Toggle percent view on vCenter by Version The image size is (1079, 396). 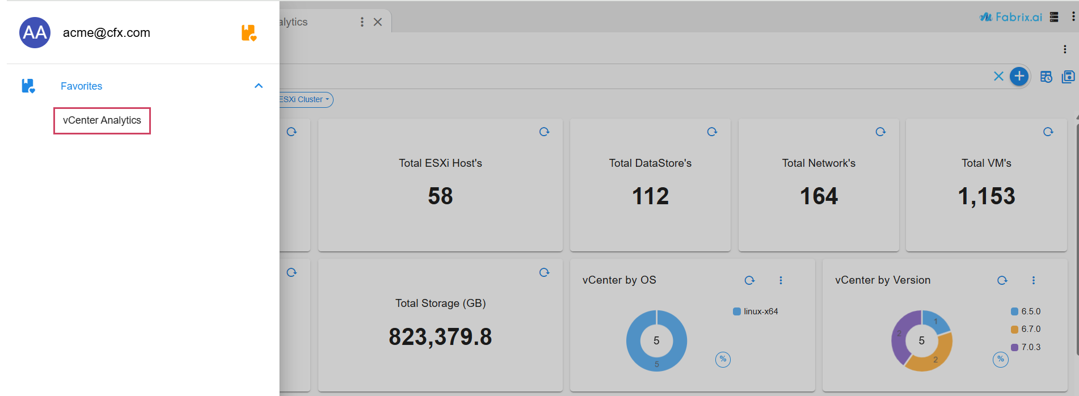pyautogui.click(x=1001, y=359)
